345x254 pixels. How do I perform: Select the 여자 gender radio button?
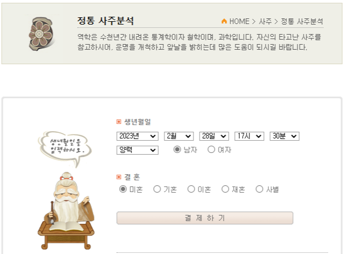point(211,150)
